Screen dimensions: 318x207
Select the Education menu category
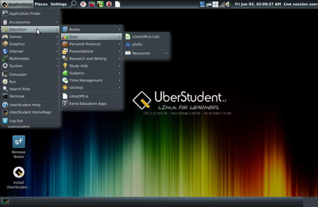coord(30,29)
